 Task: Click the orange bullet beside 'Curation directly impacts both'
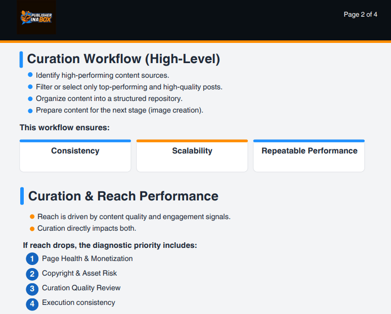pos(32,229)
